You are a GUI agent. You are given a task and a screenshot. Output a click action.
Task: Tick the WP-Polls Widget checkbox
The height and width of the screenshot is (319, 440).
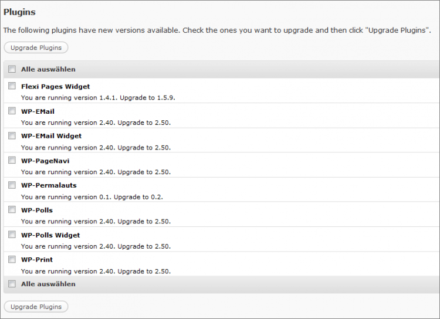12,234
